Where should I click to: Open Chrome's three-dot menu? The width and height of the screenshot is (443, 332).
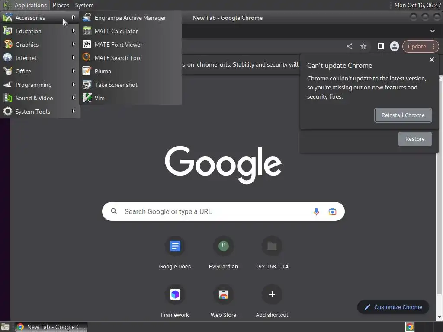[x=433, y=46]
